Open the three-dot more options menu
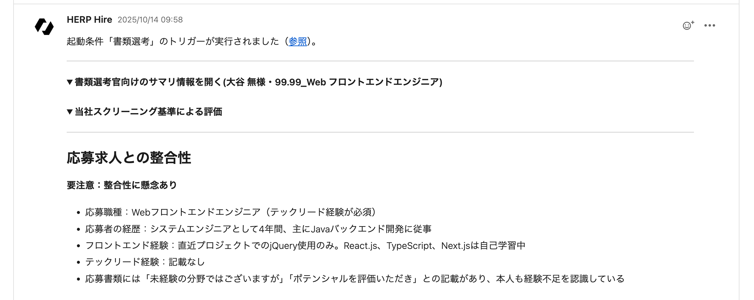 point(709,25)
